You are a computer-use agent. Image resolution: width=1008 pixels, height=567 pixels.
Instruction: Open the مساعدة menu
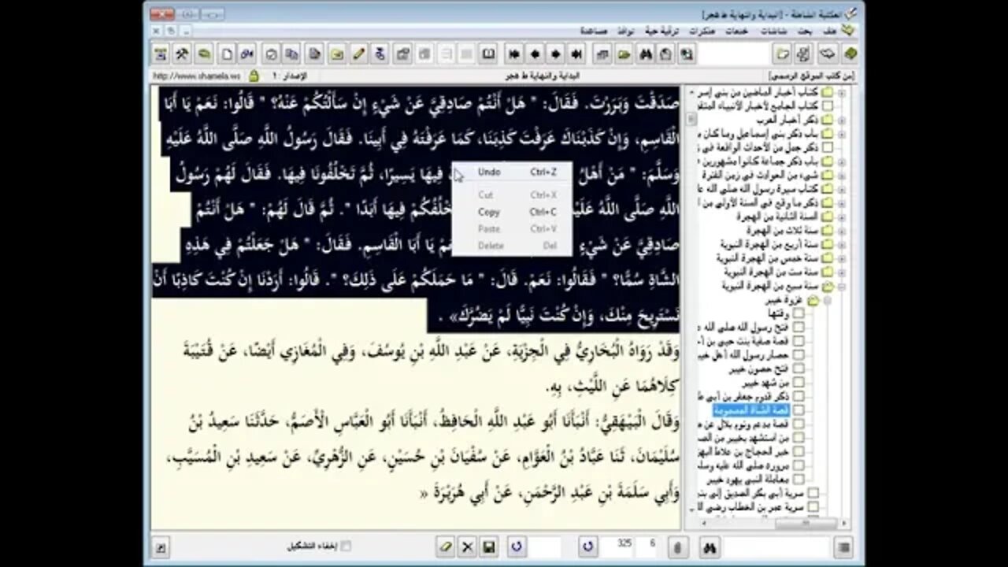594,31
